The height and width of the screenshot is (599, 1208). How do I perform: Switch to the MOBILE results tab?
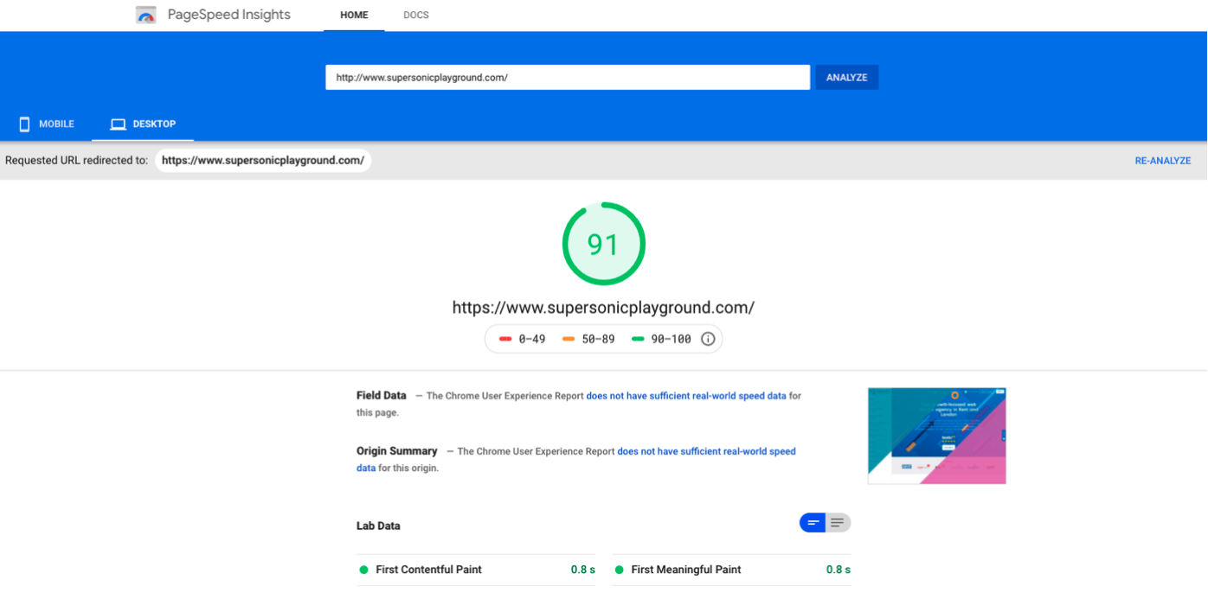(x=47, y=124)
